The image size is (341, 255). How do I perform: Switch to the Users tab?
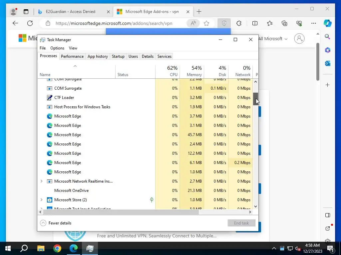point(133,56)
